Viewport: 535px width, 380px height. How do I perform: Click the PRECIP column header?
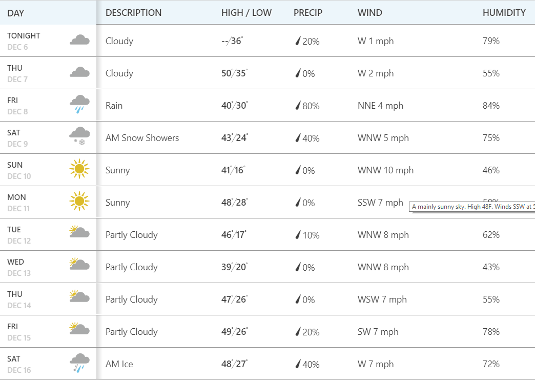(308, 13)
